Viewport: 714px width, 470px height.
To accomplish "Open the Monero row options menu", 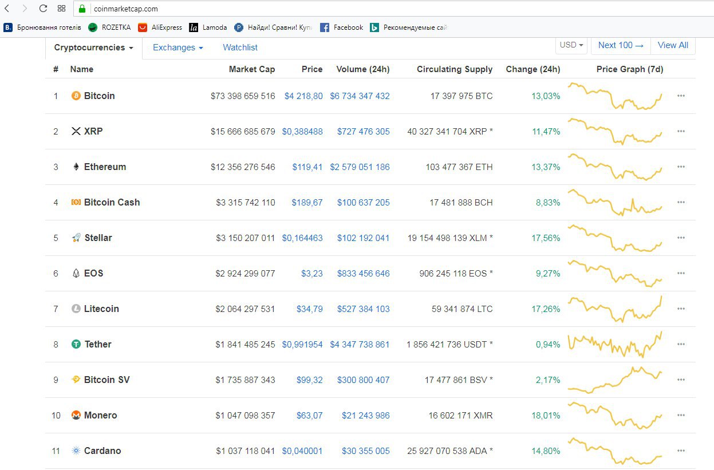I will [x=681, y=415].
